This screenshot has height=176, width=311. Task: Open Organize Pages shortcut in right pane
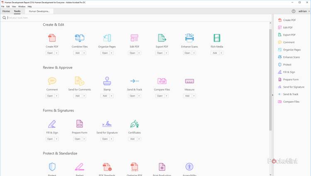pyautogui.click(x=289, y=50)
